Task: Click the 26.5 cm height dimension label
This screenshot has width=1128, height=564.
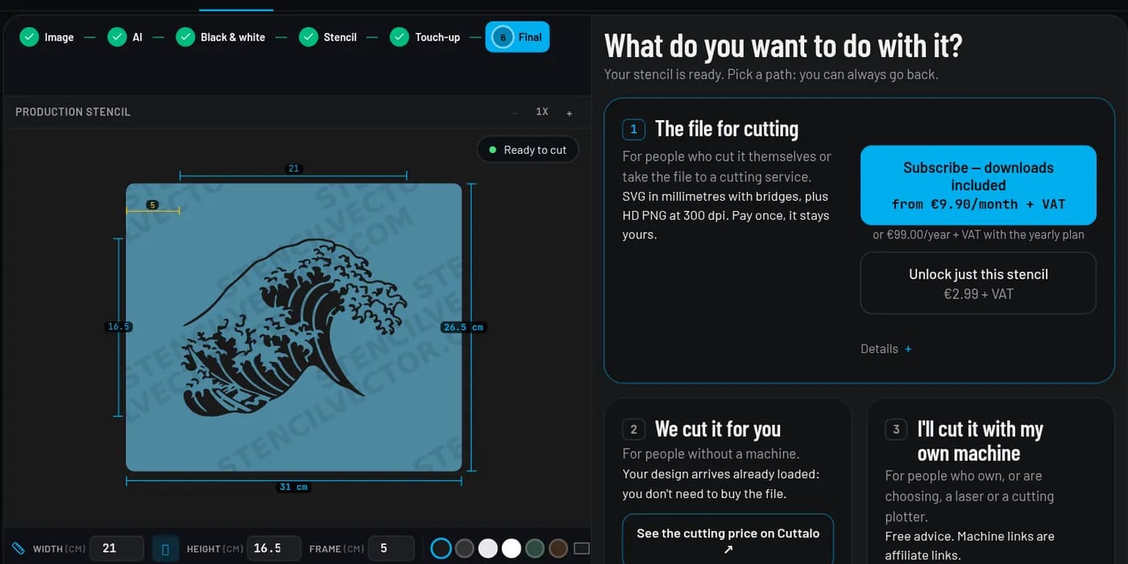Action: [463, 327]
